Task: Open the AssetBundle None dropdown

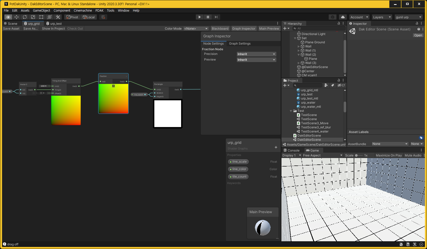Action: (390, 144)
